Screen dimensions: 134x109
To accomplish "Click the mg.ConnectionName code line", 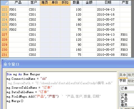I will click(x=27, y=79).
